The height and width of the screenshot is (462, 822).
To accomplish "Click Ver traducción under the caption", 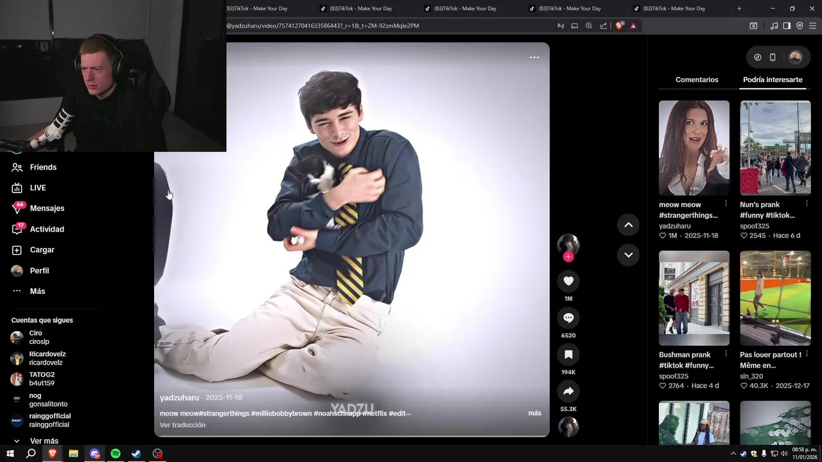I will click(x=183, y=425).
